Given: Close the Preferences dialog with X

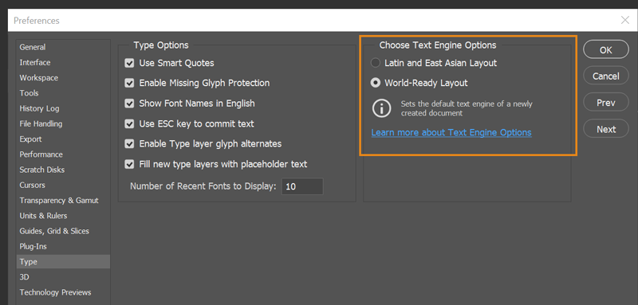Looking at the screenshot, I should click(x=625, y=20).
